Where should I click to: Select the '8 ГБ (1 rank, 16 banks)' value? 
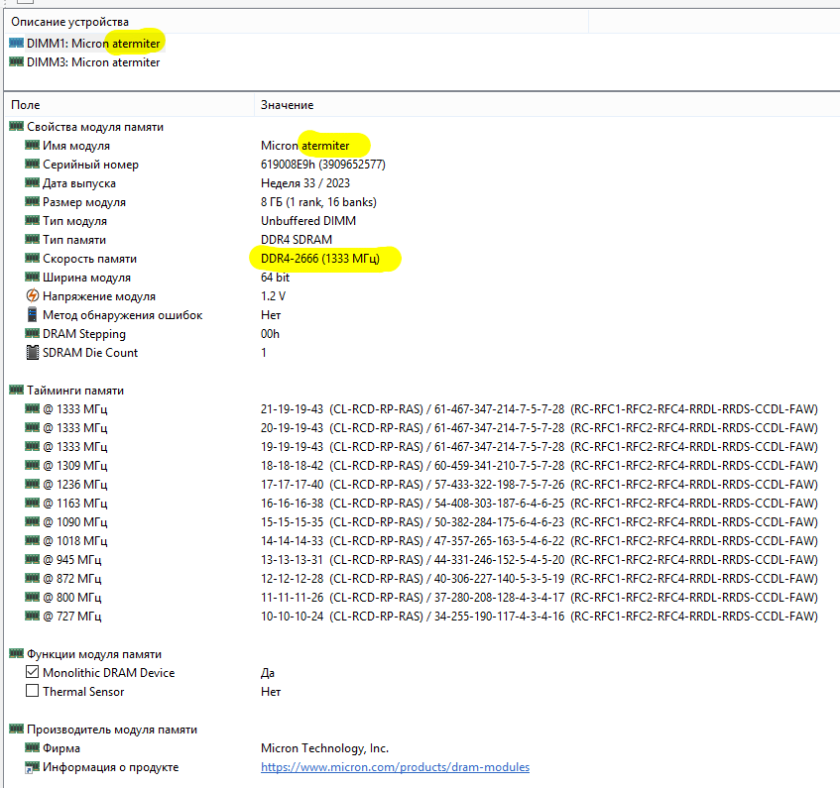(x=318, y=202)
